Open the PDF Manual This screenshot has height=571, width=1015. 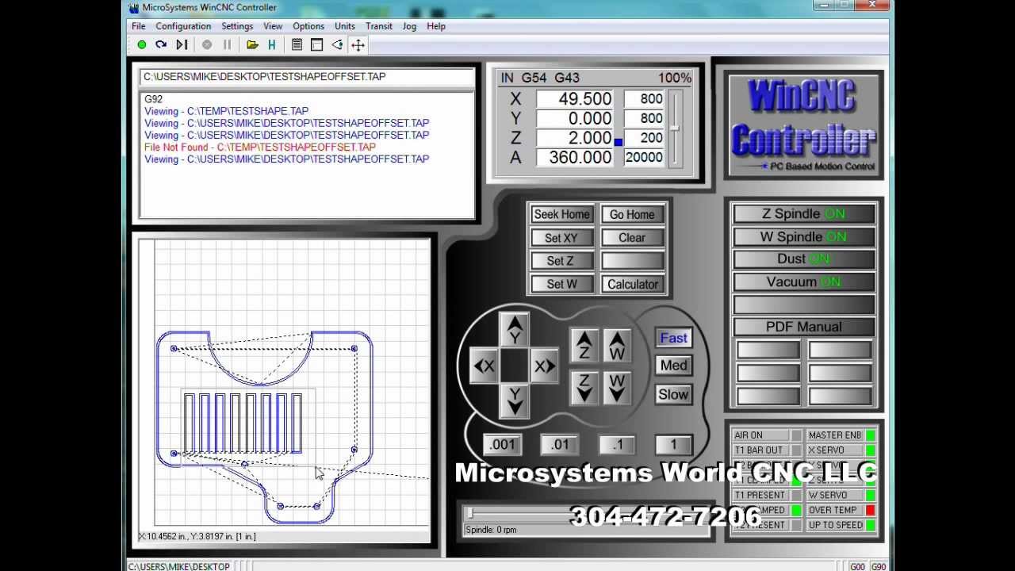point(803,327)
